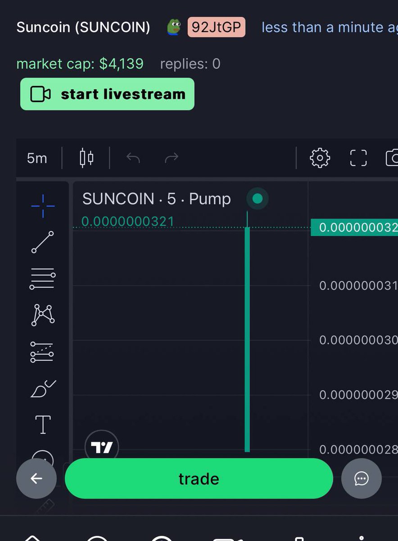Open the Fibonacci retracement tool
Image resolution: width=398 pixels, height=541 pixels.
43,278
